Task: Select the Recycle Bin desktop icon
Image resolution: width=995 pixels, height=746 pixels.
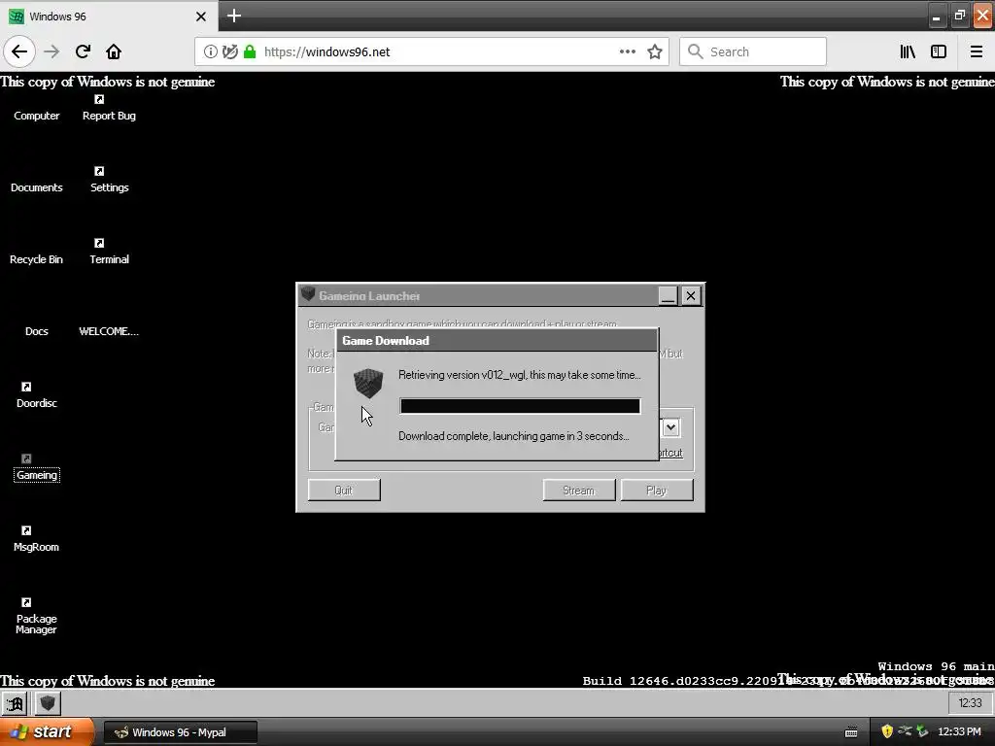Action: click(36, 258)
